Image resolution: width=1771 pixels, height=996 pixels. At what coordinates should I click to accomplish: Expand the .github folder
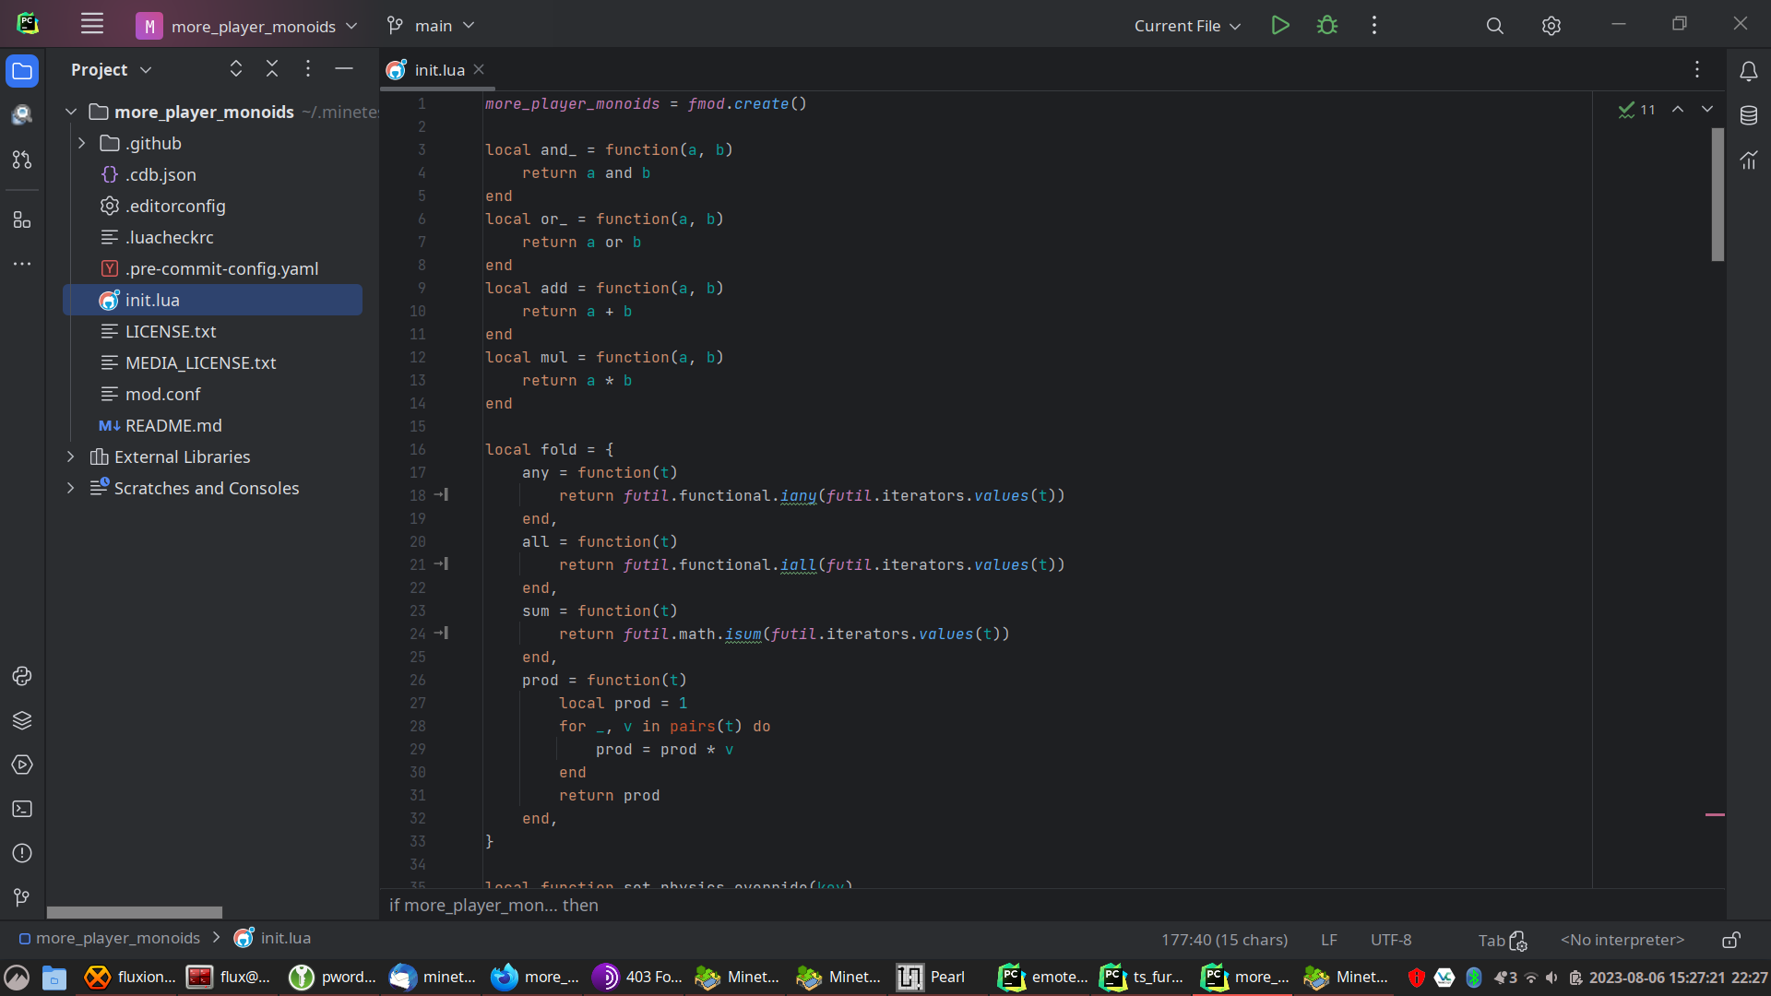click(82, 143)
